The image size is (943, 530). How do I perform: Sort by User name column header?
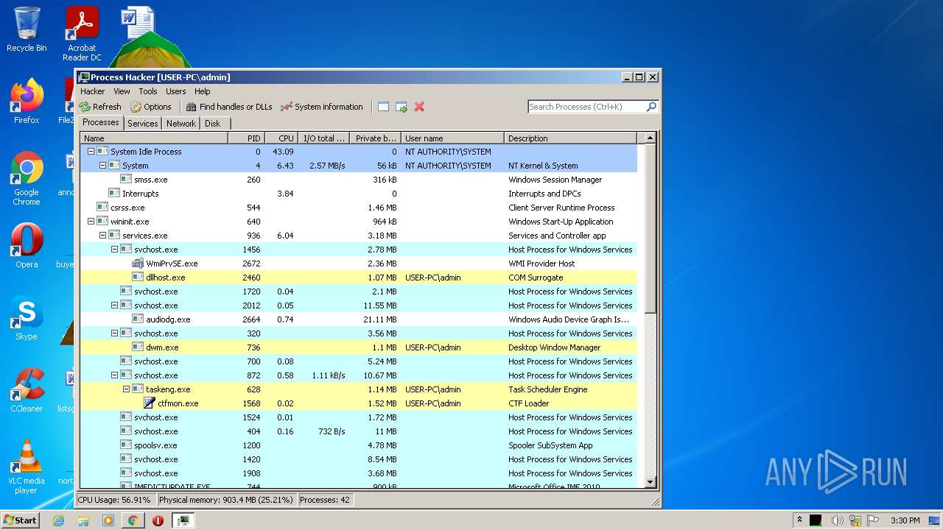(452, 138)
